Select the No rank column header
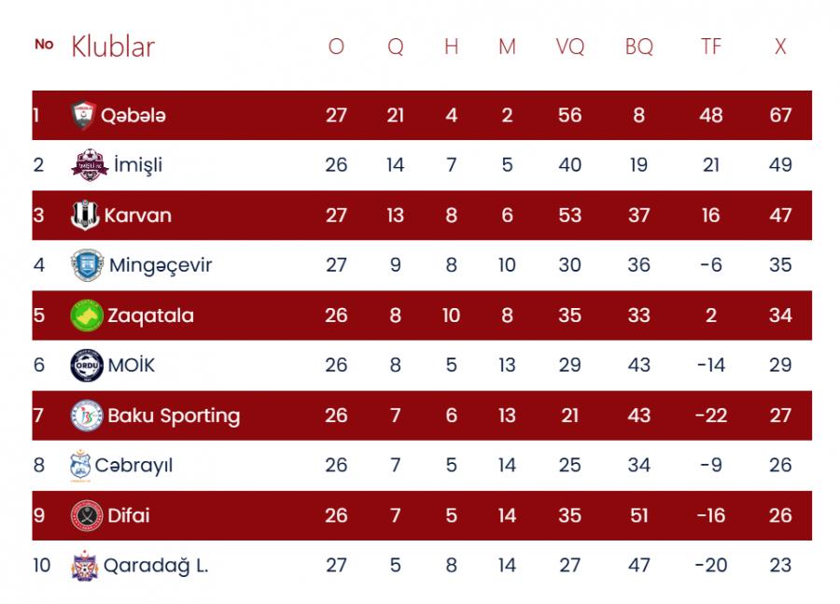The image size is (840, 604). (44, 44)
